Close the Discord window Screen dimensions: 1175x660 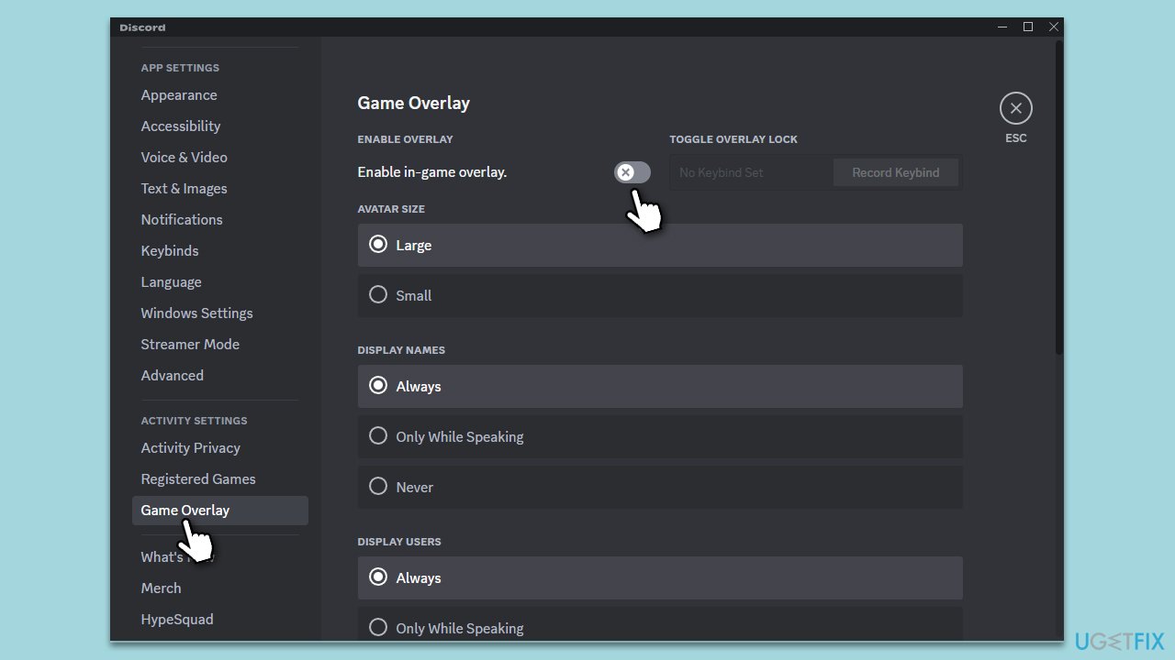[x=1053, y=27]
